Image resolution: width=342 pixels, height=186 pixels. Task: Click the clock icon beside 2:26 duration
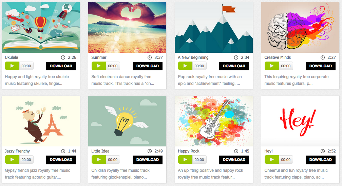[63, 57]
